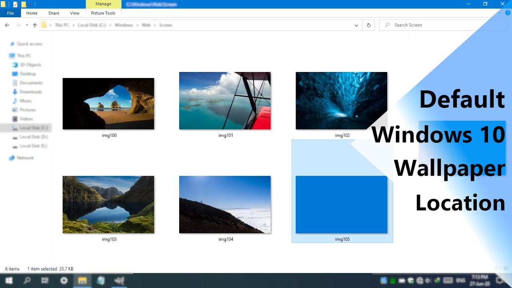The height and width of the screenshot is (288, 512).
Task: Open Settings from the taskbar
Action: point(64,280)
